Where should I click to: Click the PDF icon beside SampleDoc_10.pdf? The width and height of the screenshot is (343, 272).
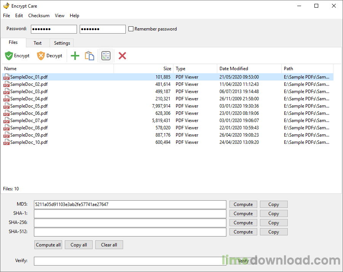6,142
